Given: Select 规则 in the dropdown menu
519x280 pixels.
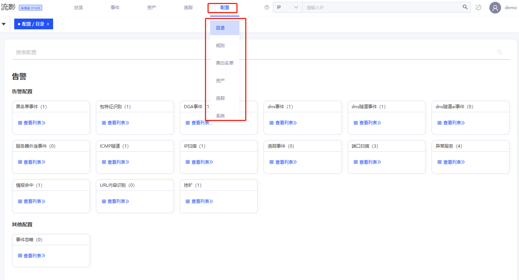Looking at the screenshot, I should (225, 45).
